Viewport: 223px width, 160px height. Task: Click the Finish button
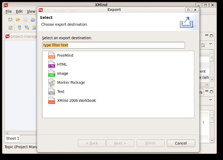pyautogui.click(x=151, y=143)
